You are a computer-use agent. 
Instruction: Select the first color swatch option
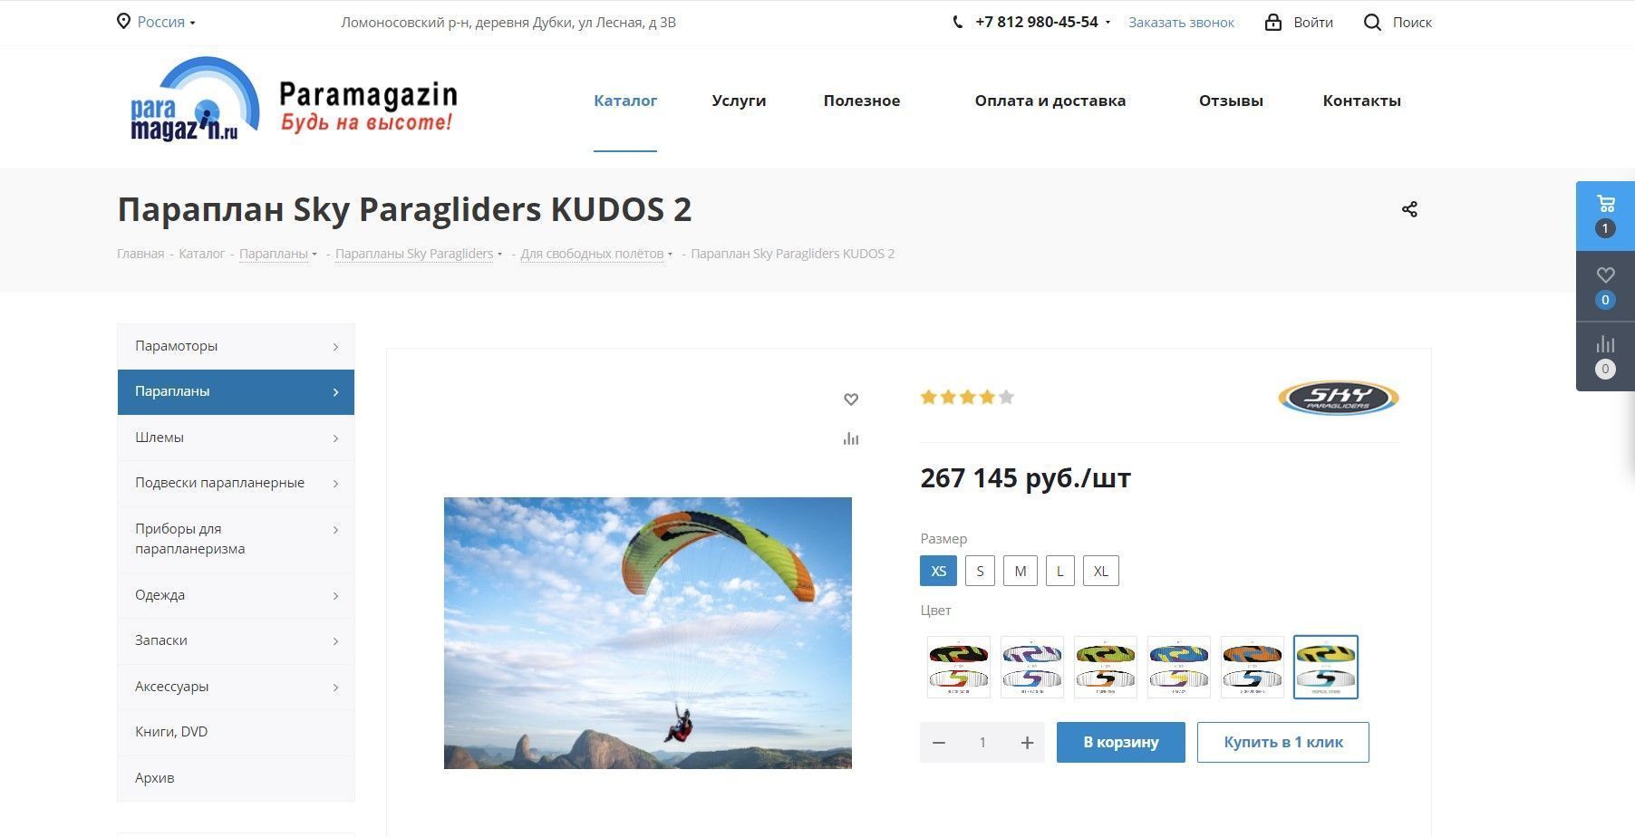959,667
